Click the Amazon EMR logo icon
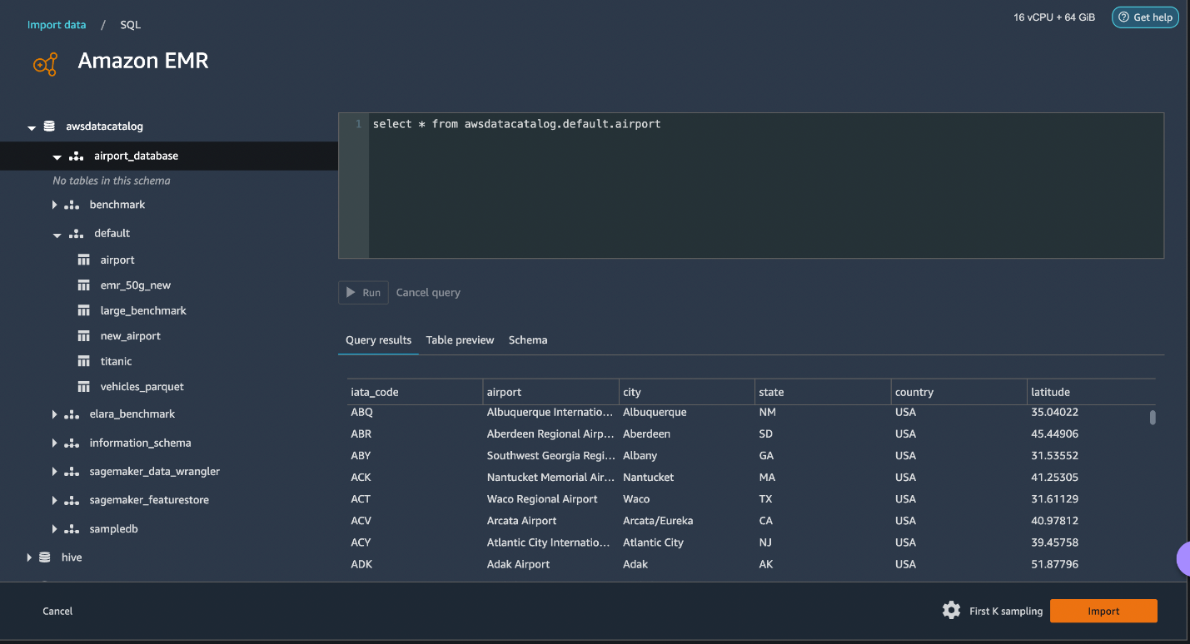 click(x=44, y=63)
